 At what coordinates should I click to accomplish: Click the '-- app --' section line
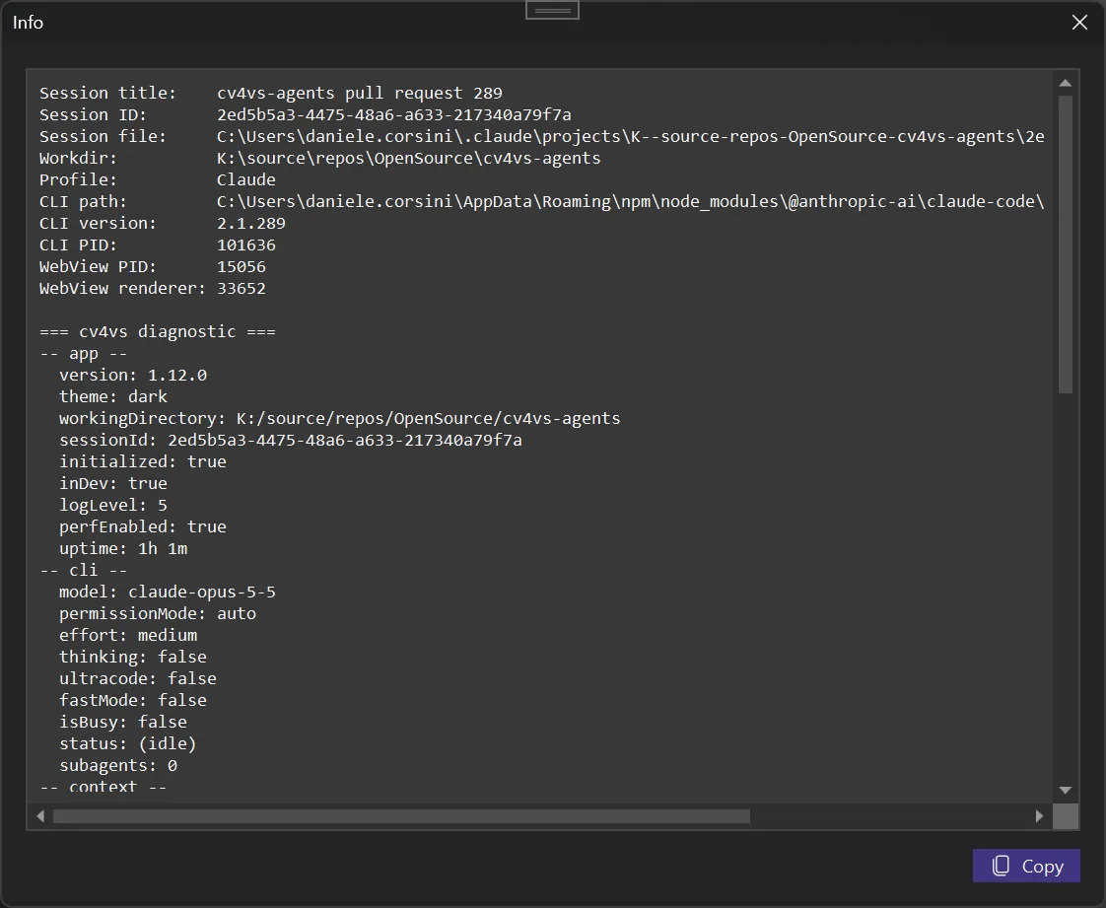83,354
